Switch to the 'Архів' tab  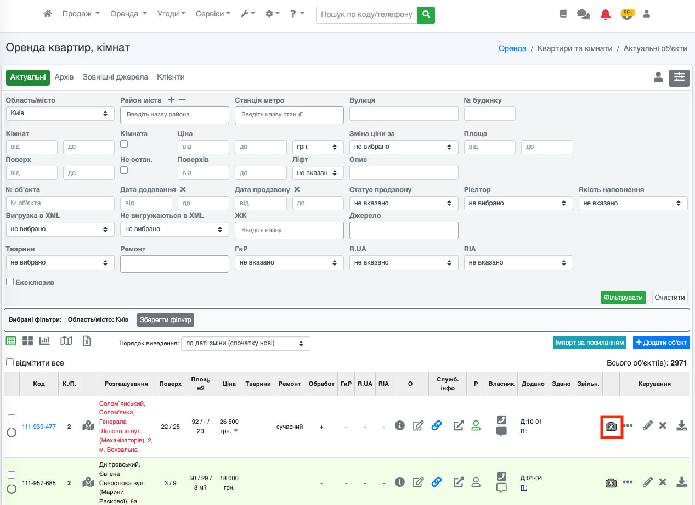pos(64,77)
